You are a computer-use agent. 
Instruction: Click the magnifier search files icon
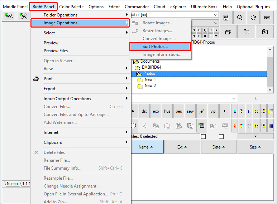click(239, 17)
